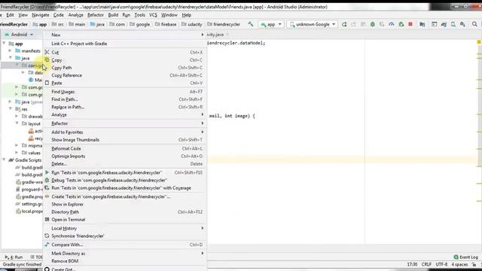Select Find Usages in context menu
Screen dimensions: 482x271
(x=125, y=92)
